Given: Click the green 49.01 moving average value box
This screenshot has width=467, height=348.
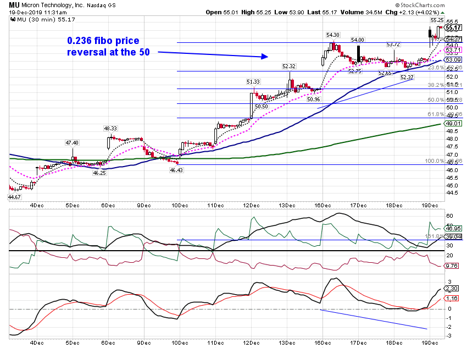Looking at the screenshot, I should tap(453, 124).
